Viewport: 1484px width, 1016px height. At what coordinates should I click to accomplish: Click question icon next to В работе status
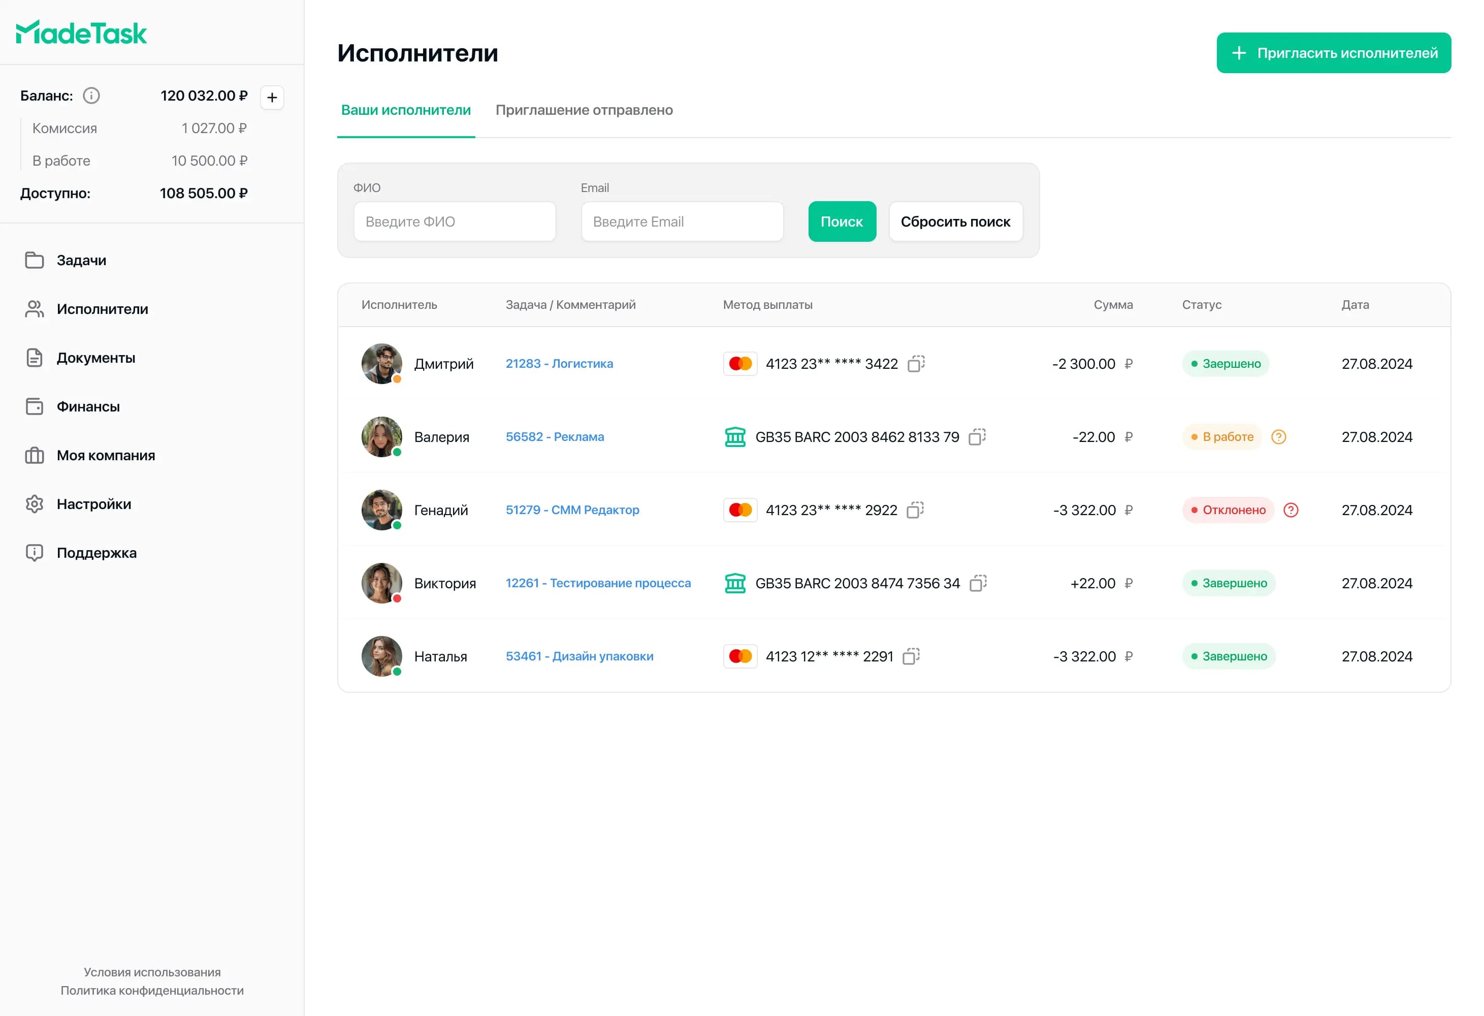[1278, 437]
